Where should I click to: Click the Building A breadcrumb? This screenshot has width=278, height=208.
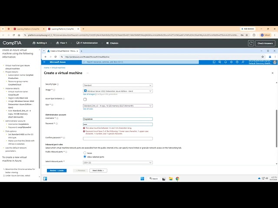click(x=40, y=43)
